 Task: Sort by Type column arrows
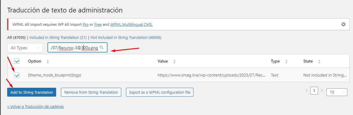tap(286, 61)
